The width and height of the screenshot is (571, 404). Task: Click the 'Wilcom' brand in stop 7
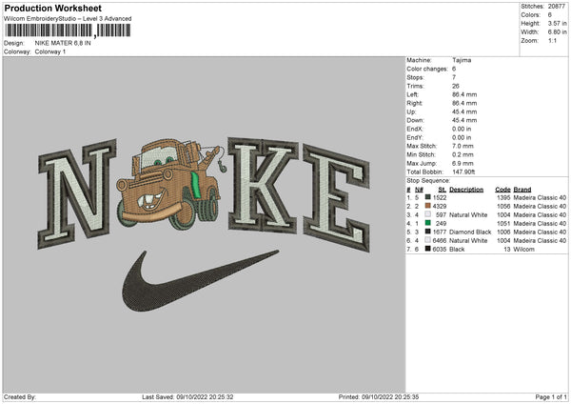(523, 250)
